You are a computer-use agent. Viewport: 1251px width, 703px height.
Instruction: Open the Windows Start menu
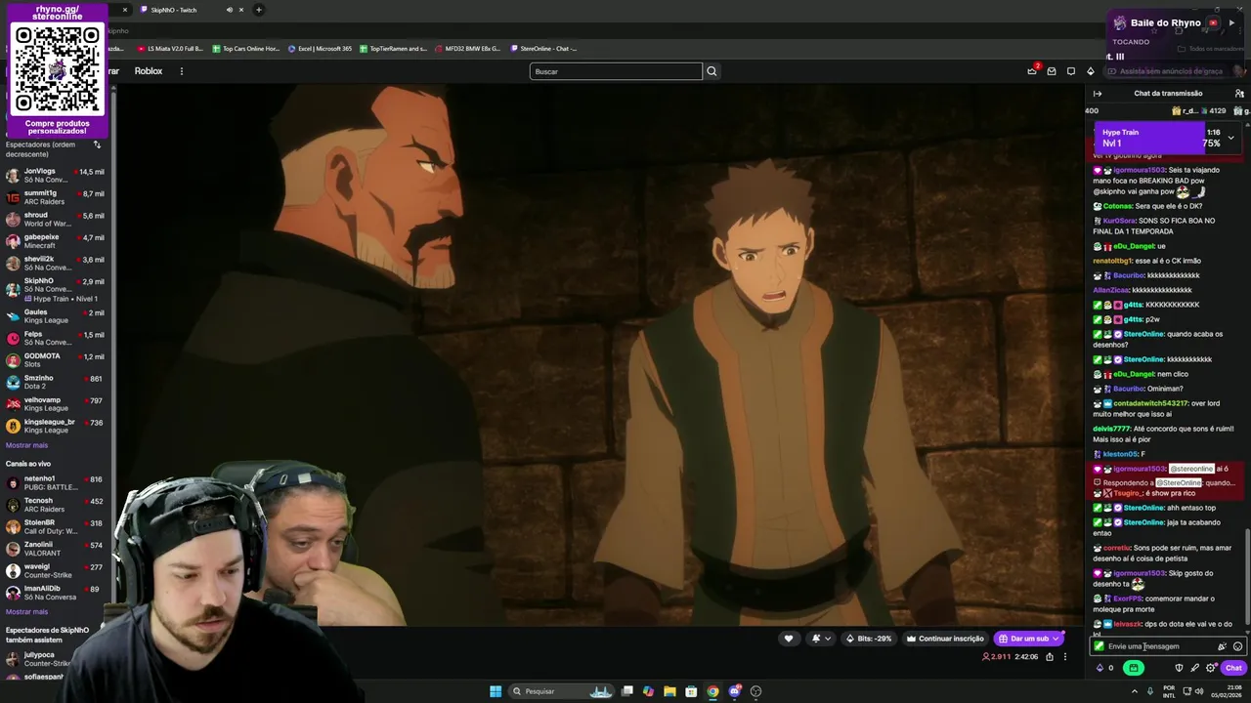(496, 691)
